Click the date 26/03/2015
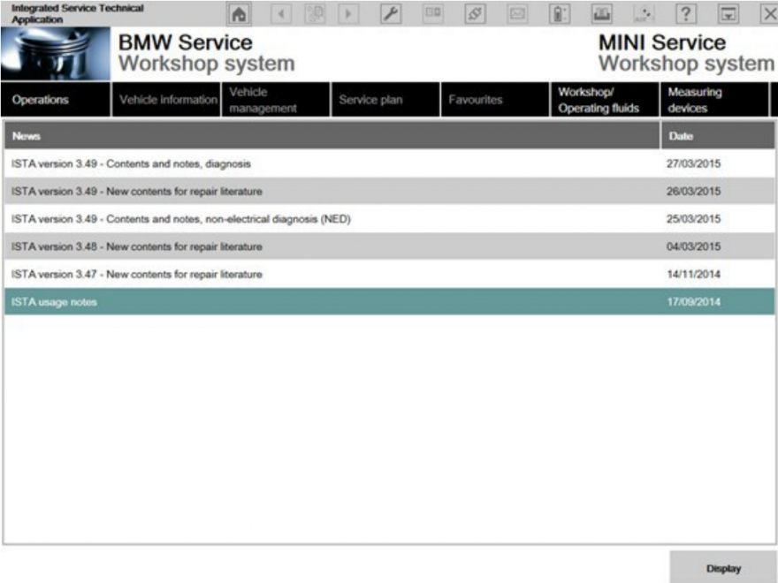 tap(693, 192)
